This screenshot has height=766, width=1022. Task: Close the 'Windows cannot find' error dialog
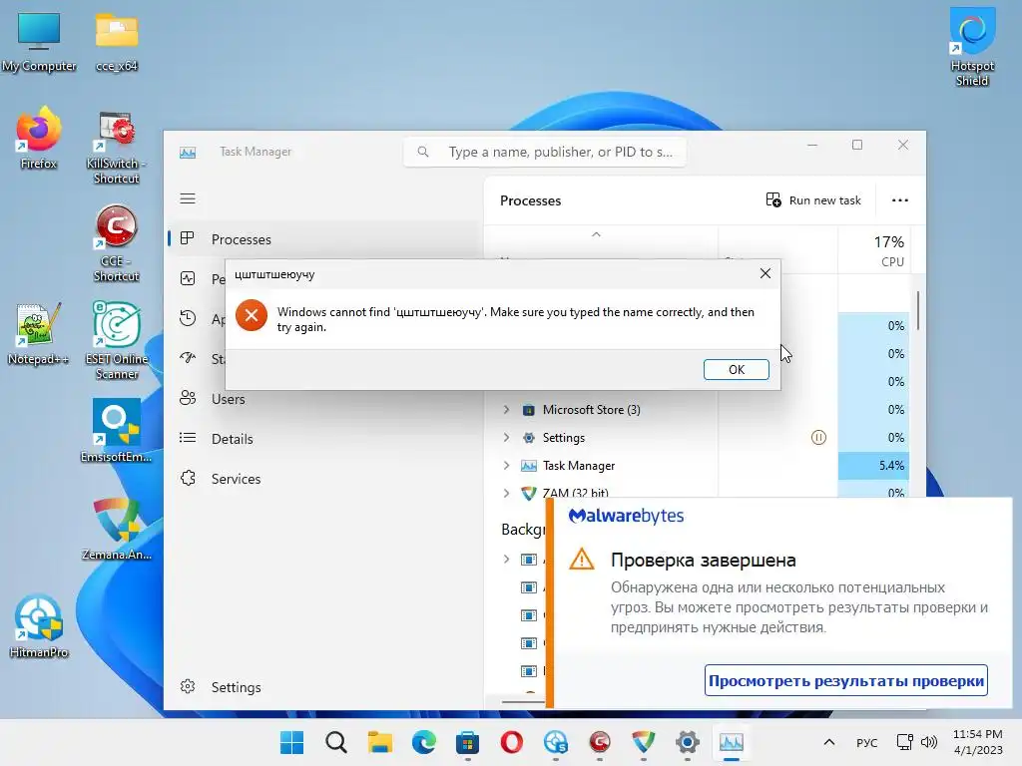(766, 273)
